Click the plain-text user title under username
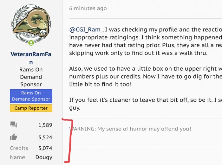The width and height of the screenshot is (222, 165). tap(31, 77)
